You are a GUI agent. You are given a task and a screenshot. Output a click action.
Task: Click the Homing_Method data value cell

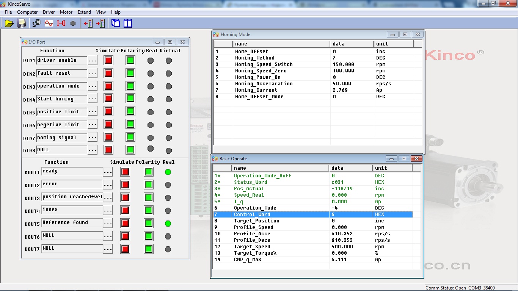point(335,58)
